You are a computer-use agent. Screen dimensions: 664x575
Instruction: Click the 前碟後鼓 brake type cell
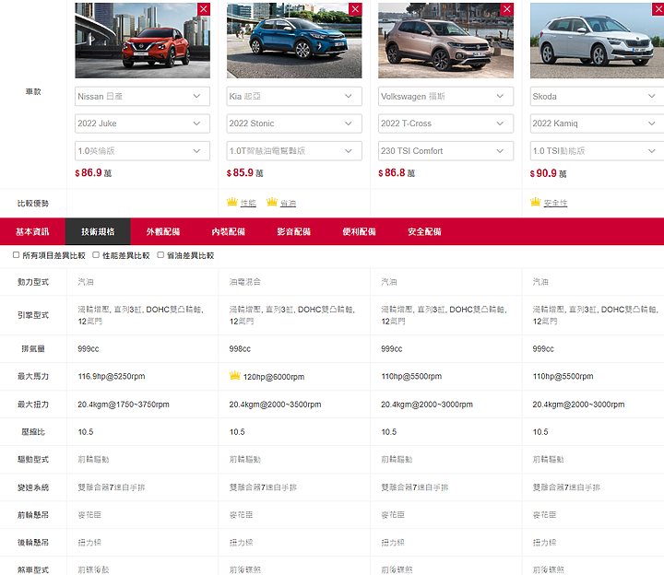pyautogui.click(x=93, y=569)
